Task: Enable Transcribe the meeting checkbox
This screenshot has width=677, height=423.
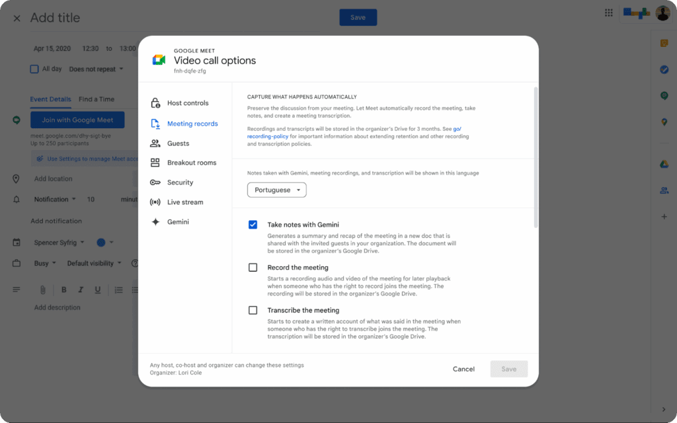Action: pos(253,311)
